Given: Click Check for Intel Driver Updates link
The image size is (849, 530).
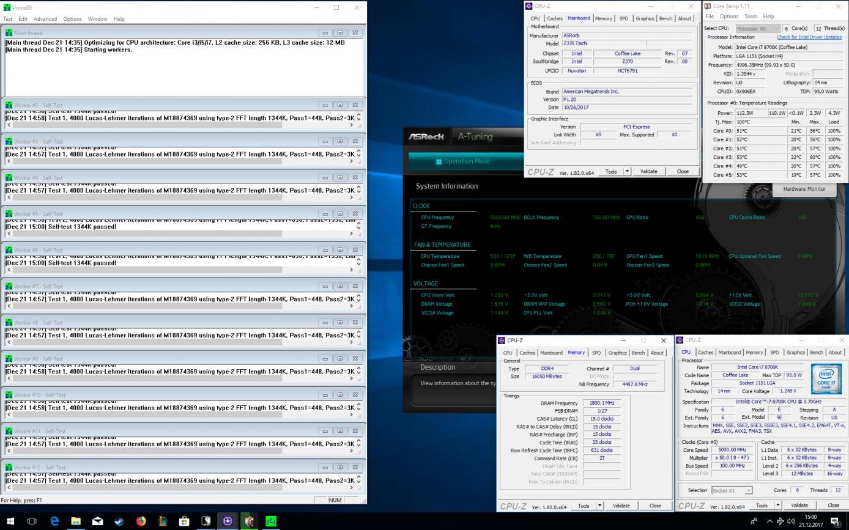Looking at the screenshot, I should pyautogui.click(x=809, y=37).
